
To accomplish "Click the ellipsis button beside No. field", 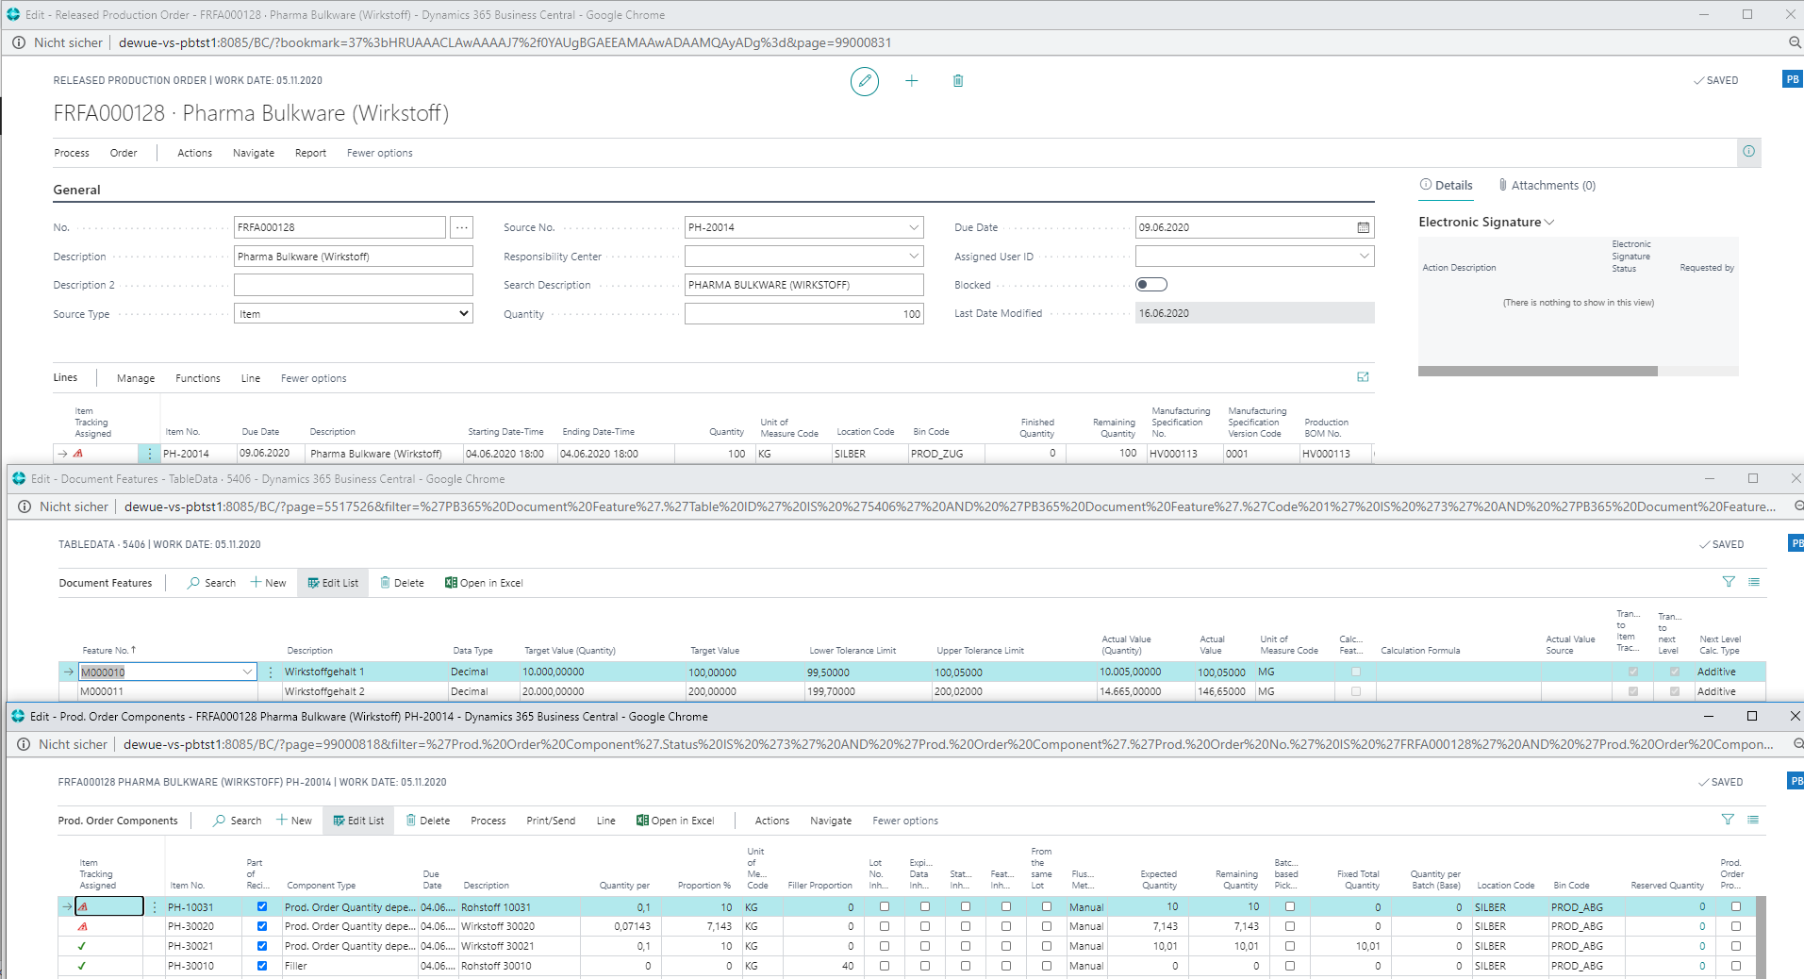I will tap(461, 227).
